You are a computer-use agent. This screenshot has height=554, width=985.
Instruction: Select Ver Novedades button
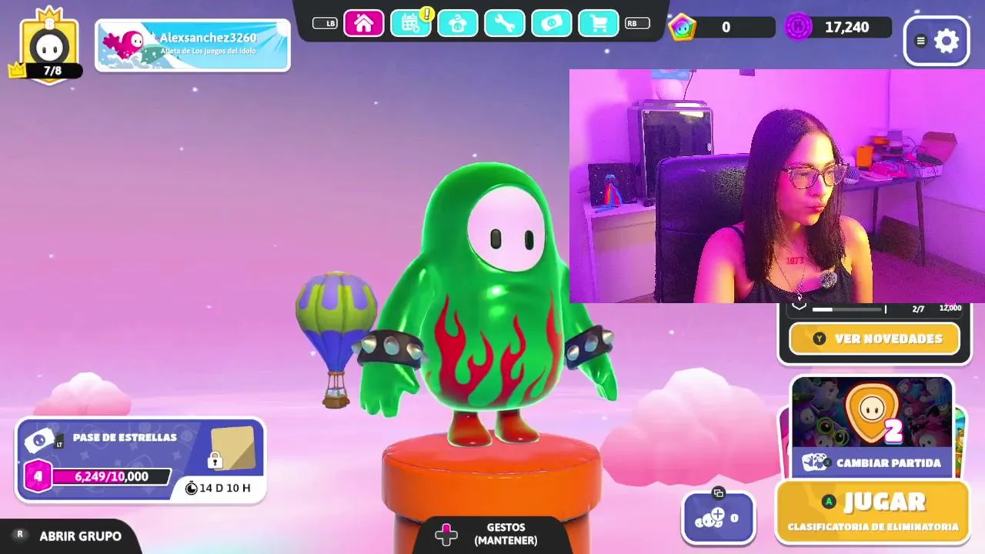coord(874,339)
